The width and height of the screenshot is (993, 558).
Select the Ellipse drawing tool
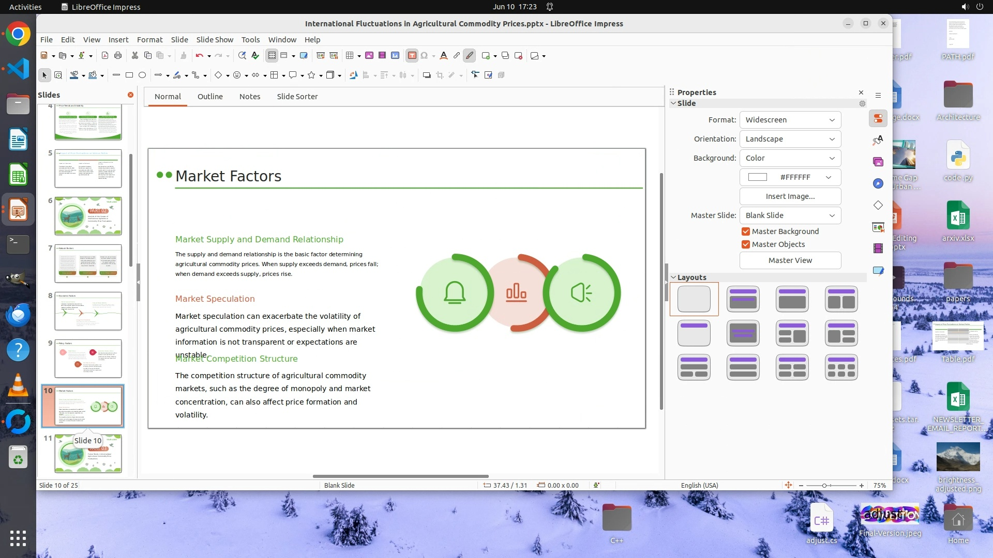tap(142, 75)
